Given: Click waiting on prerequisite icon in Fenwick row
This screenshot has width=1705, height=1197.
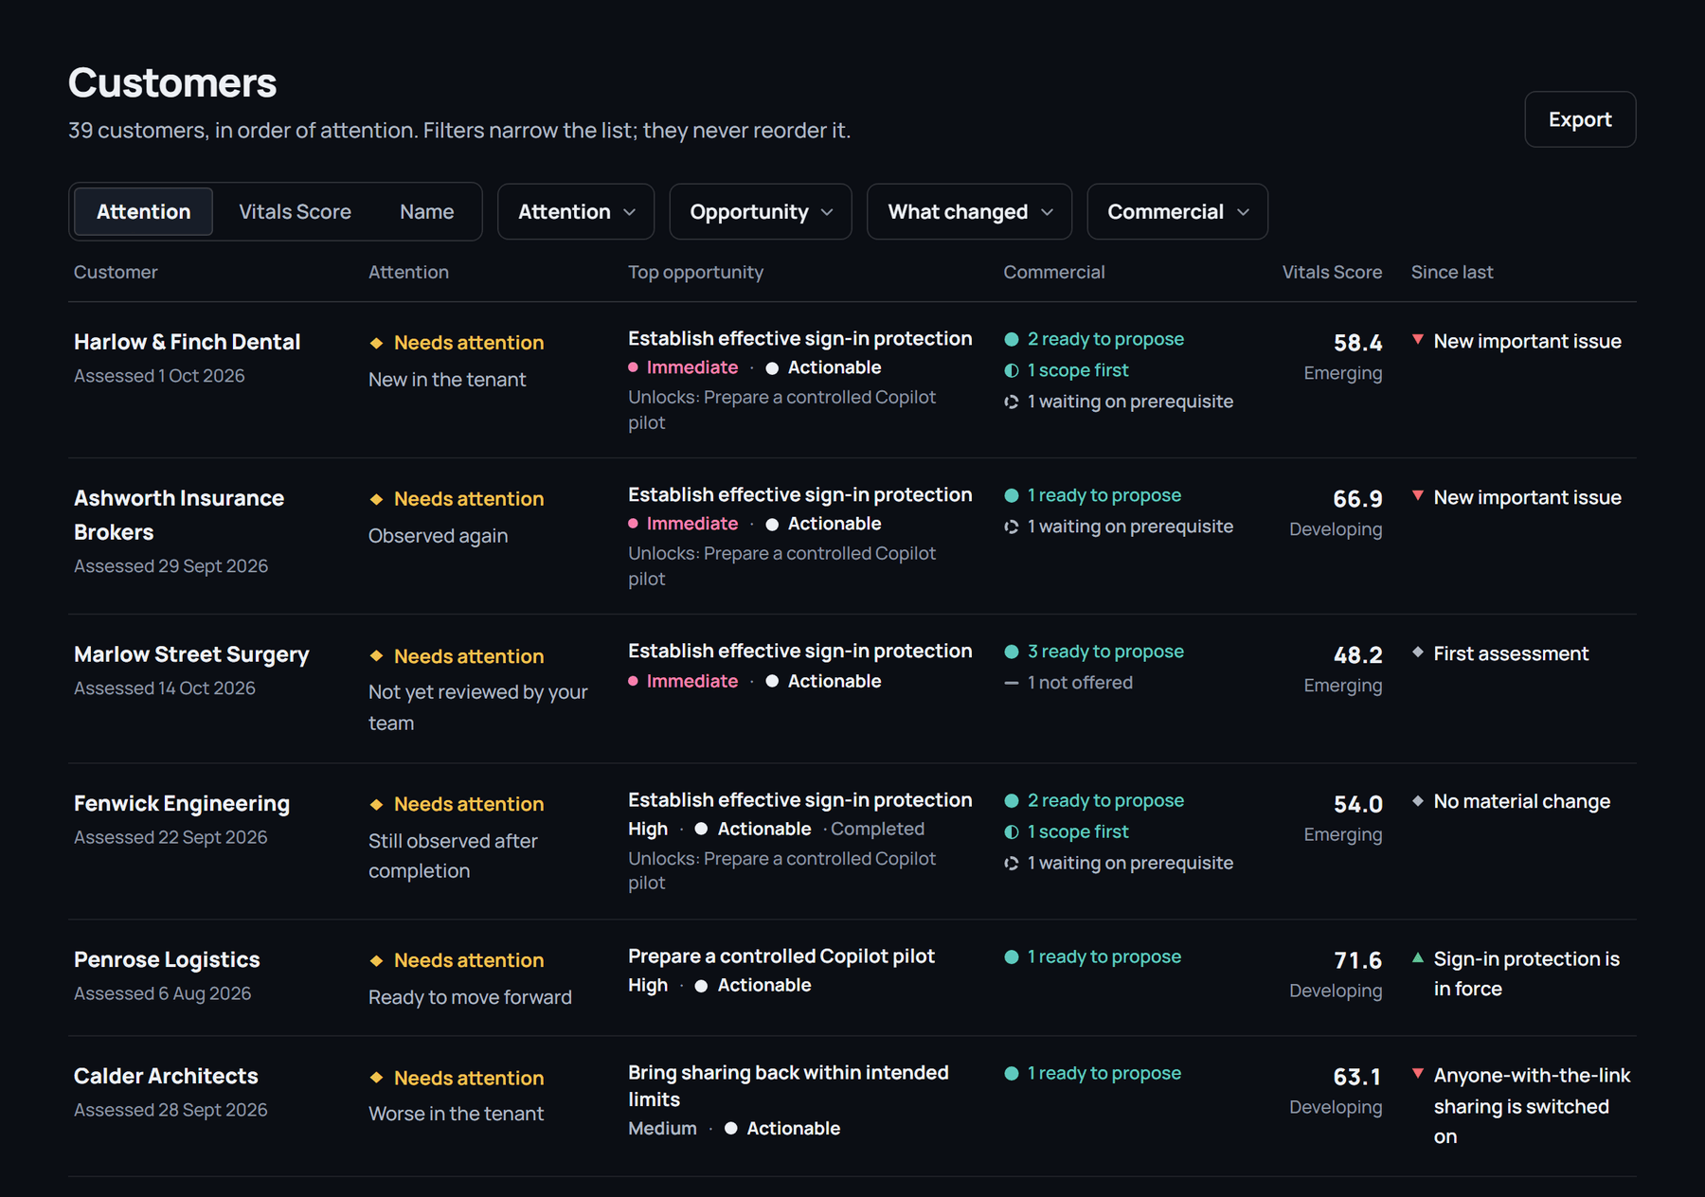Looking at the screenshot, I should [1012, 863].
